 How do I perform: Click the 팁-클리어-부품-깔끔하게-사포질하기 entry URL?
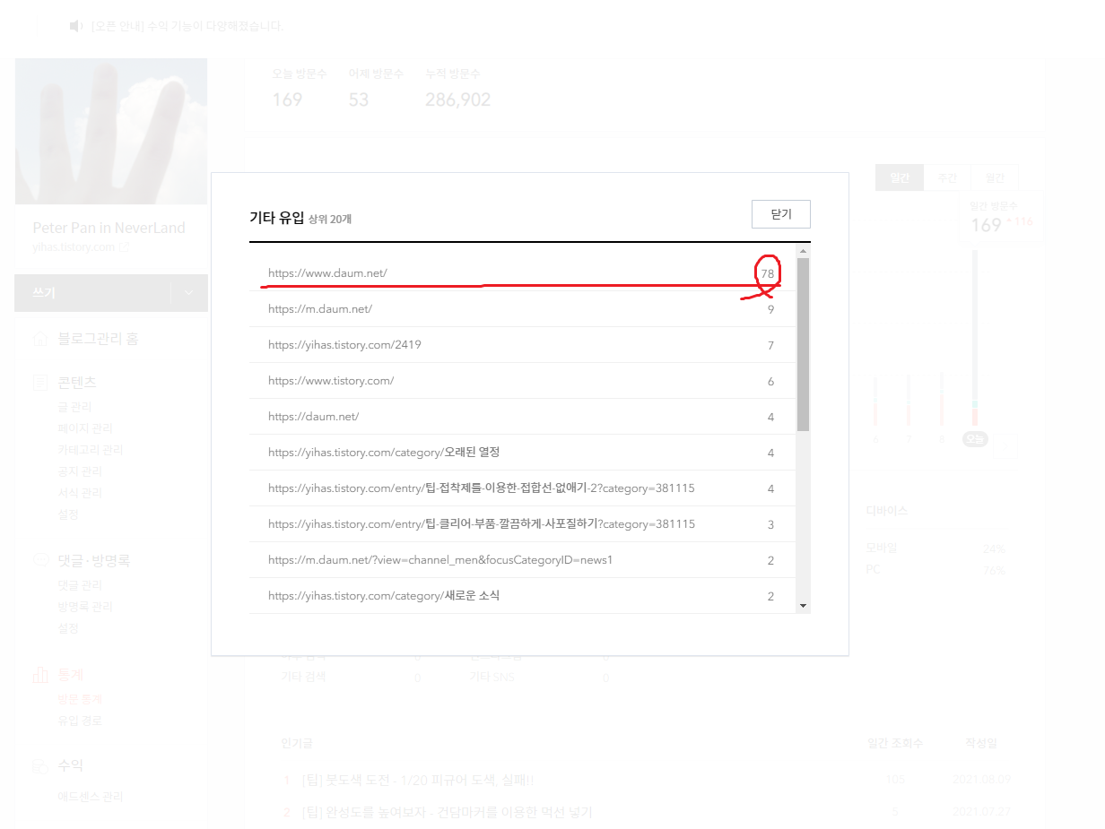[x=481, y=524]
